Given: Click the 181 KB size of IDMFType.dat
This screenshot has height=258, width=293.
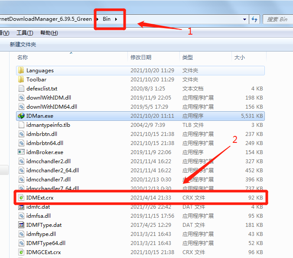Looking at the screenshot, I should (x=254, y=225).
